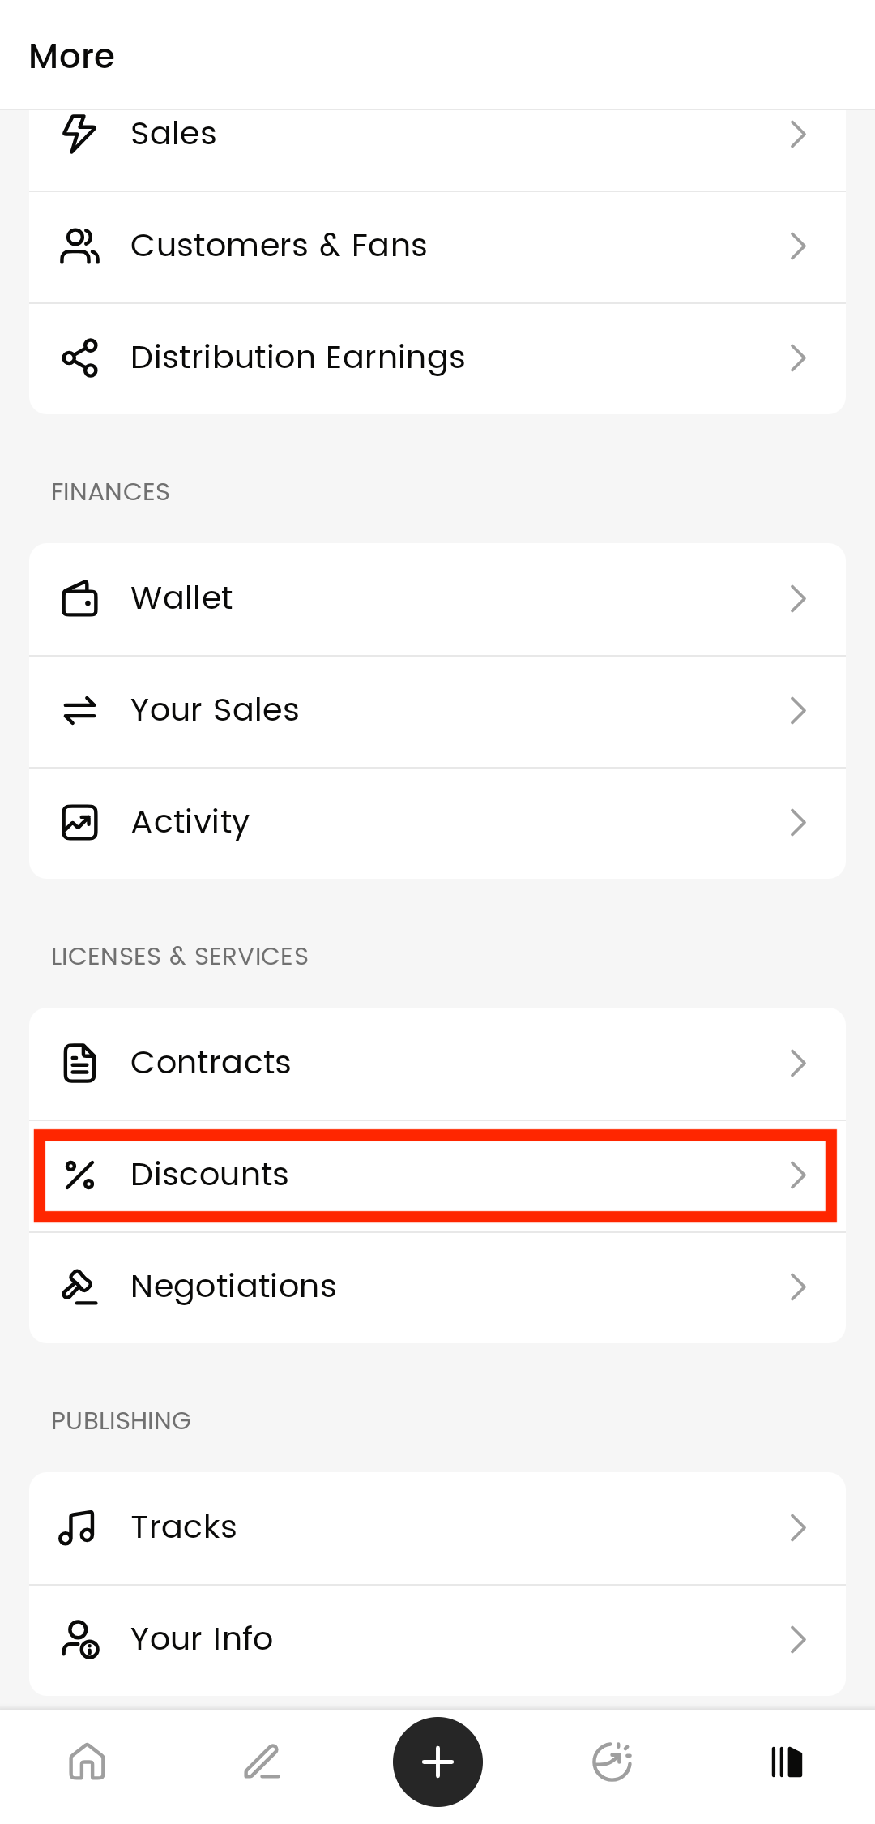Tap the Activity chart icon
This screenshot has height=1824, width=875.
[x=79, y=822]
